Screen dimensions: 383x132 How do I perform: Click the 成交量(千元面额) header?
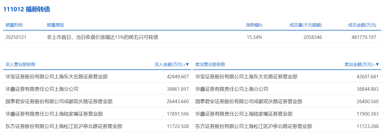[x=306, y=25]
